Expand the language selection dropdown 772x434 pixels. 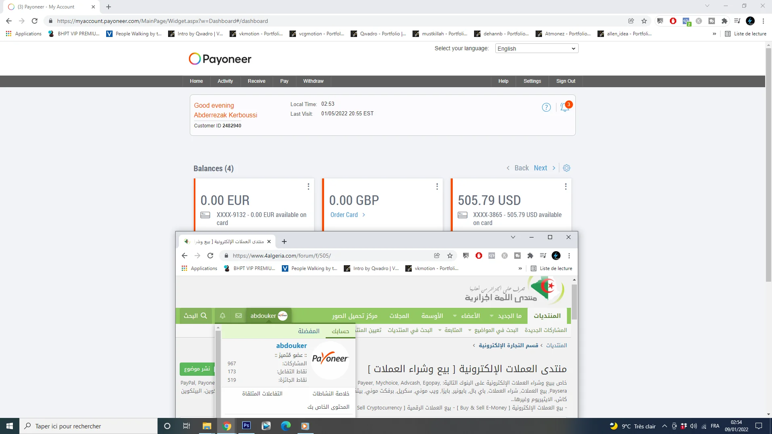tap(536, 49)
